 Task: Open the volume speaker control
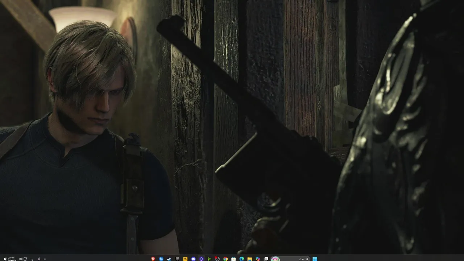[x=21, y=259]
